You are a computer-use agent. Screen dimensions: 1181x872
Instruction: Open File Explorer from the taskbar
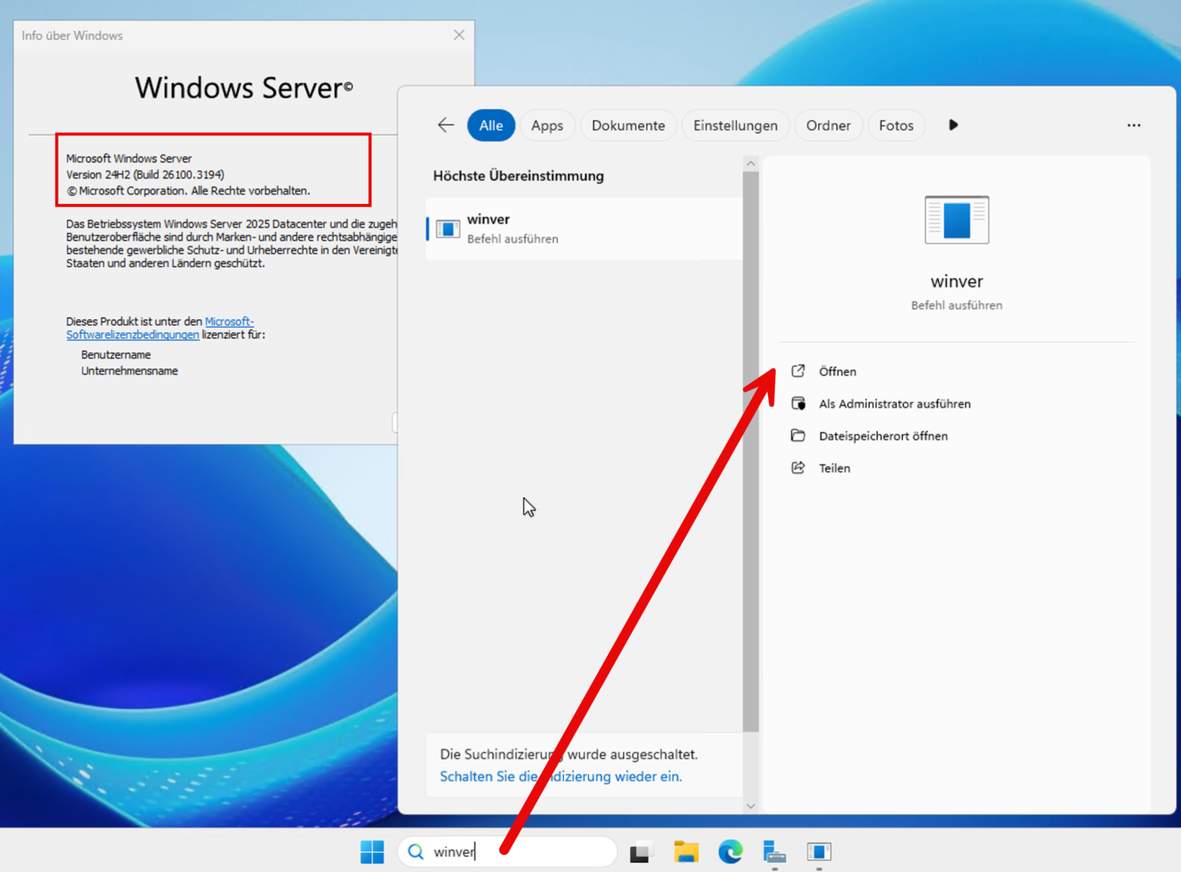click(x=687, y=852)
